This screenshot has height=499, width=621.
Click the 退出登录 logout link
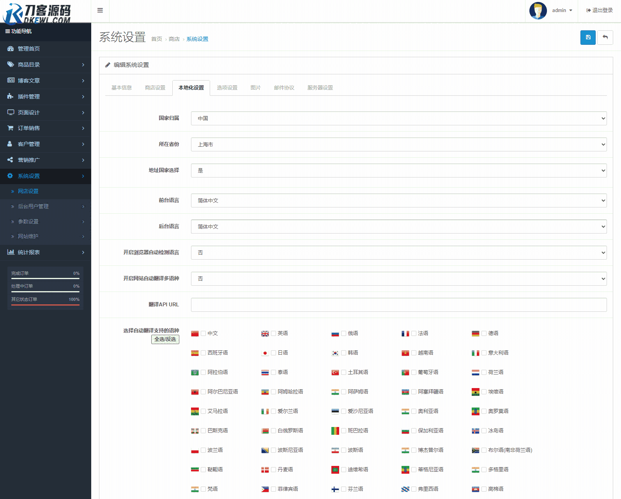(600, 11)
